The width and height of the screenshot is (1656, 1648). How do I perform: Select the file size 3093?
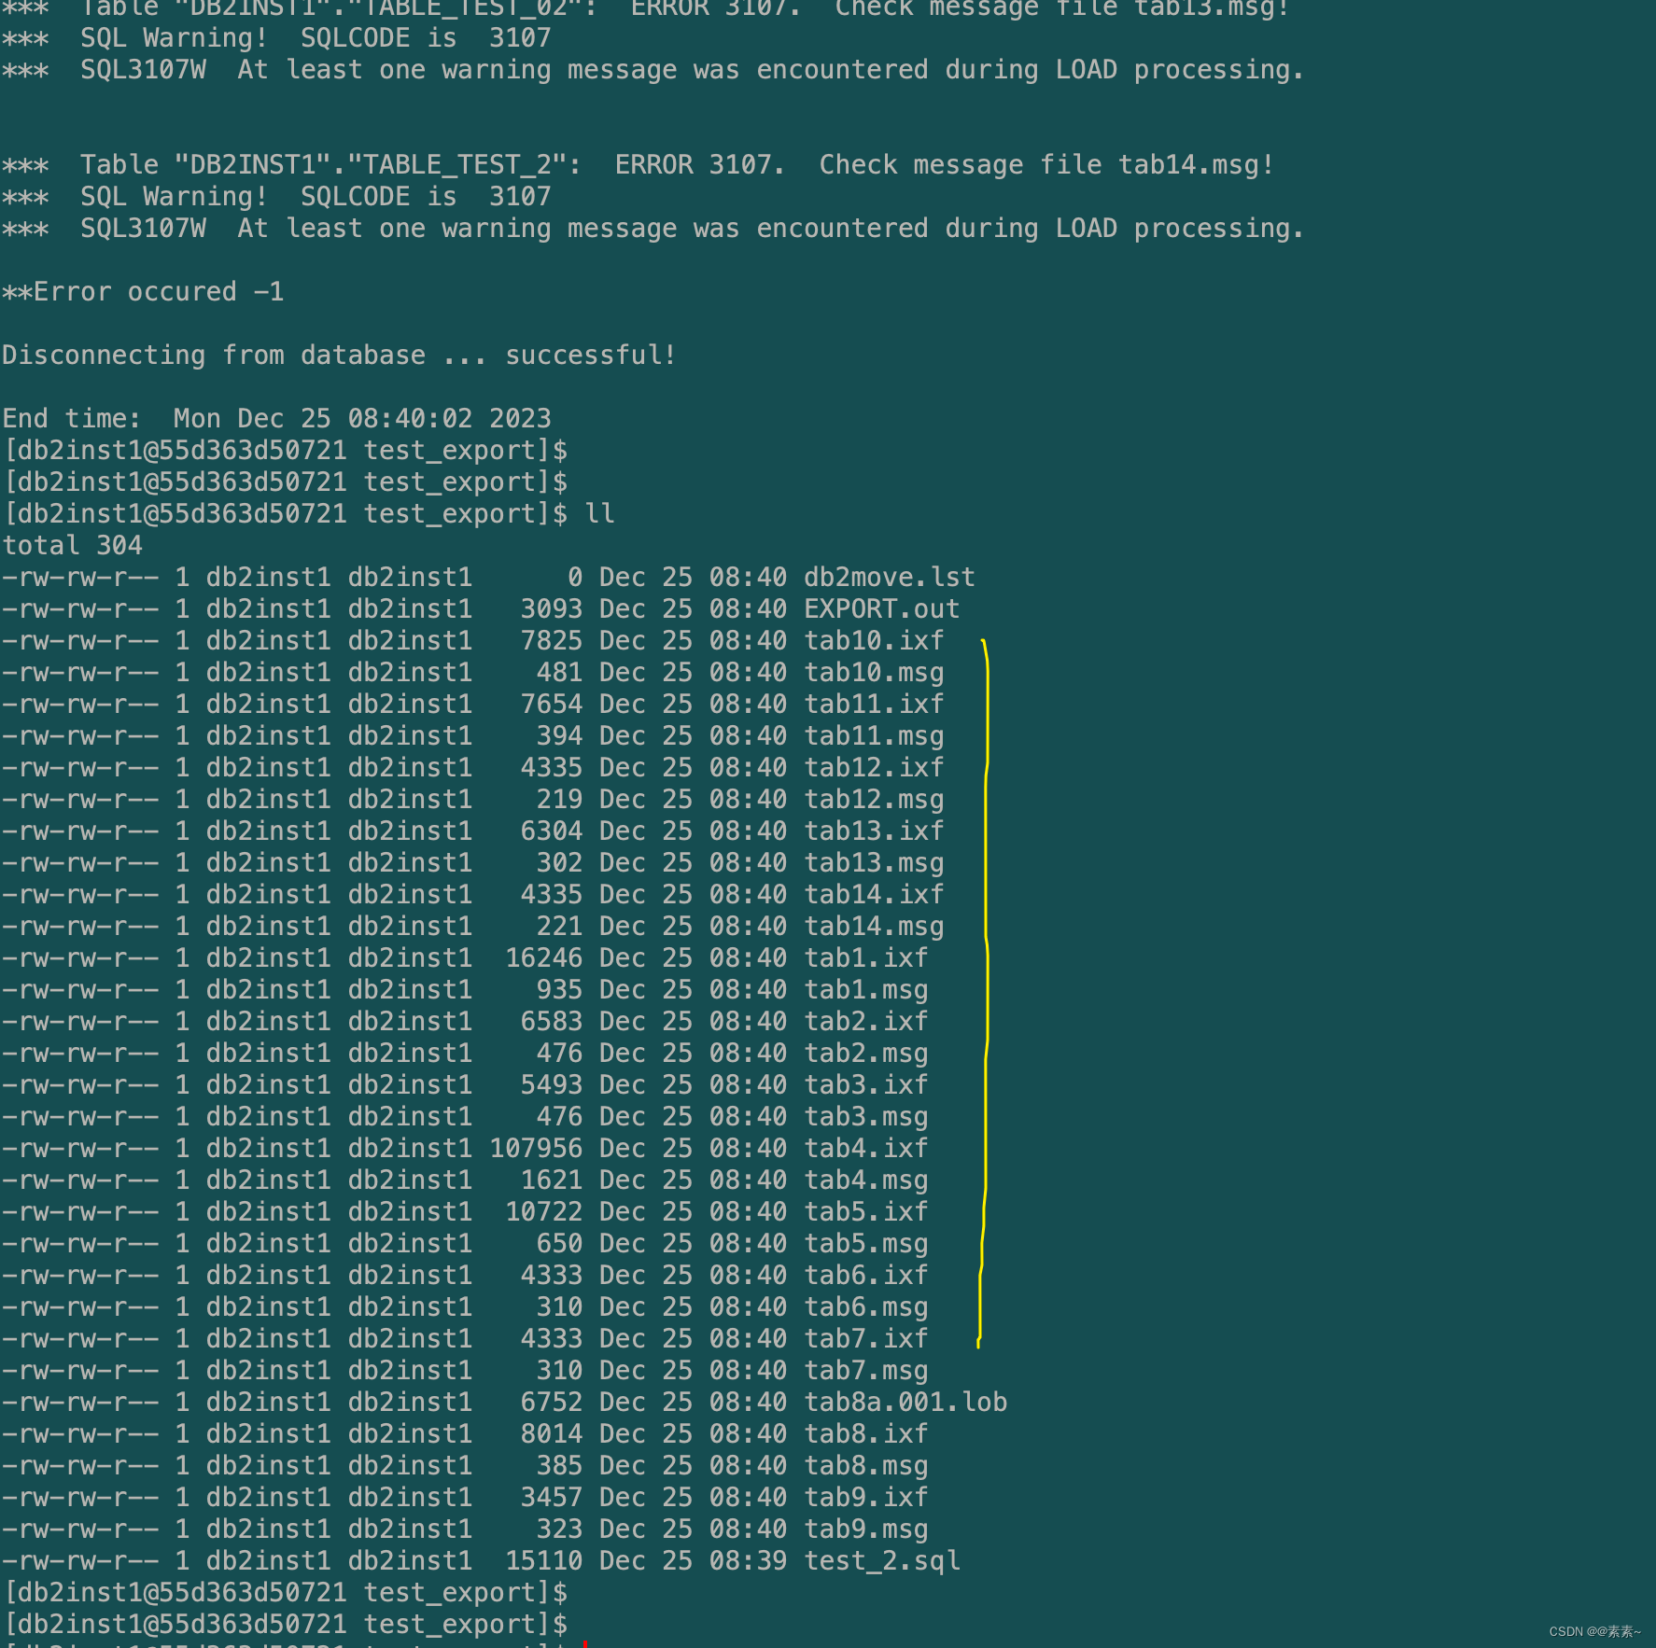pyautogui.click(x=552, y=609)
